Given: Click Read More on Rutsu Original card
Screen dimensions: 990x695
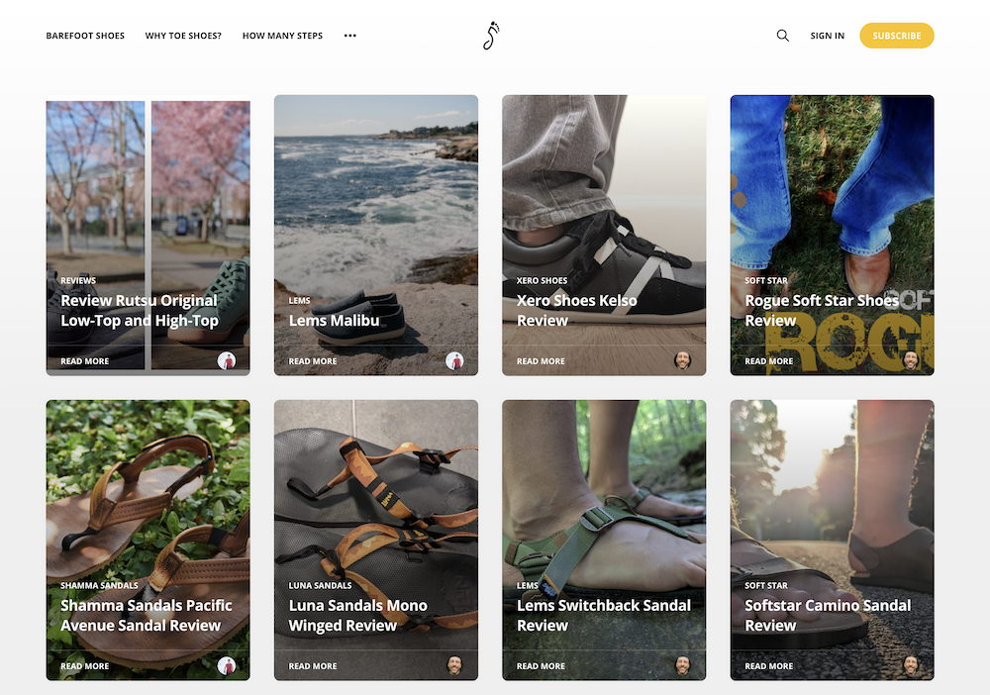Looking at the screenshot, I should [x=84, y=361].
